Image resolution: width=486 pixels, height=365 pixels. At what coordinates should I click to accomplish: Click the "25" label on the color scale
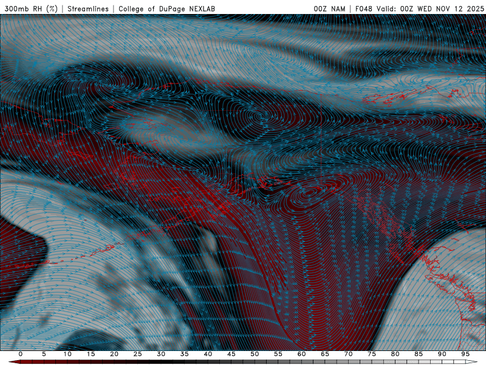click(x=138, y=354)
